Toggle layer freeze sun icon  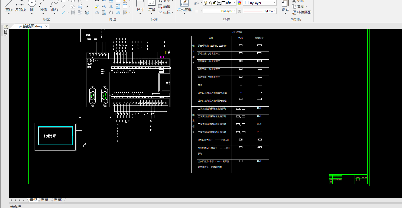(210, 3)
